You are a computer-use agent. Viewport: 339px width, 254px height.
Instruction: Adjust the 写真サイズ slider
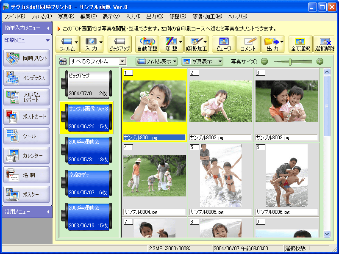(290, 61)
